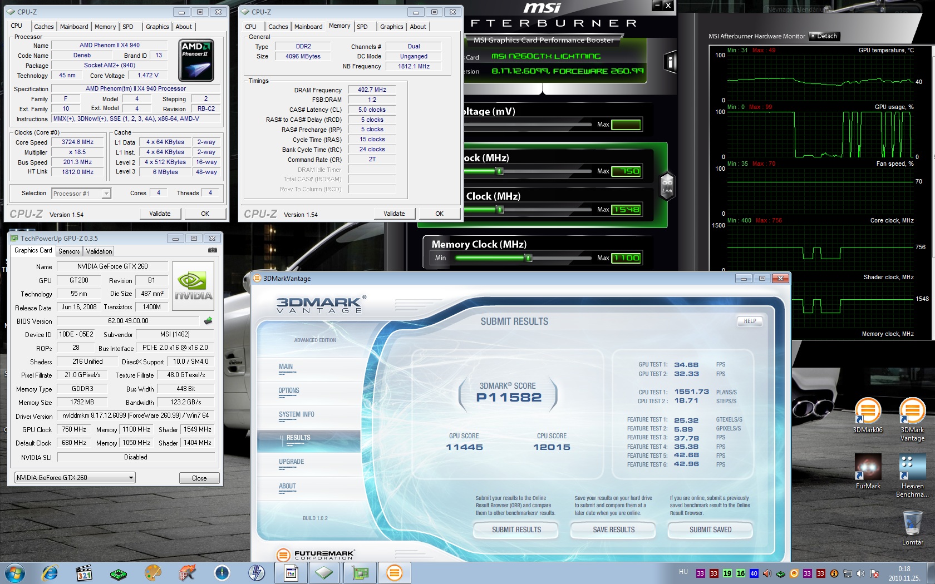Image resolution: width=935 pixels, height=584 pixels.
Task: Click the memory clock 1100 value box
Action: click(x=627, y=258)
